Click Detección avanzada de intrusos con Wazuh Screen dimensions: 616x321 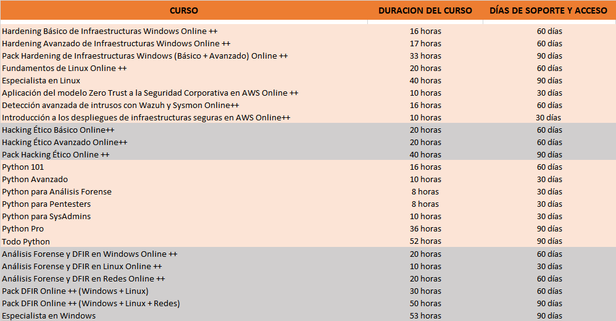point(120,106)
